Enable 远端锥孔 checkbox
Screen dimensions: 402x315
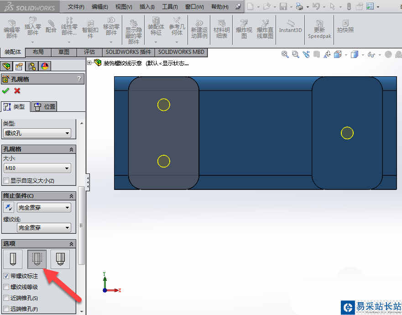(6, 309)
